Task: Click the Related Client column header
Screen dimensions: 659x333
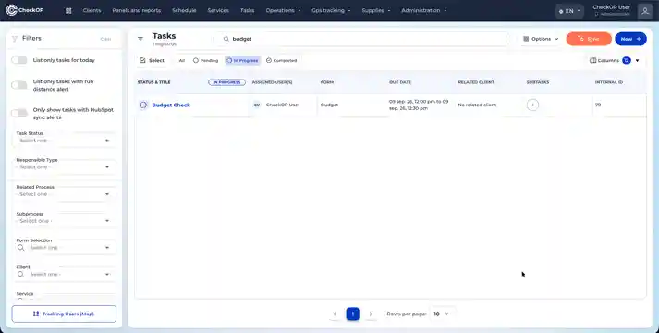Action: tap(476, 82)
